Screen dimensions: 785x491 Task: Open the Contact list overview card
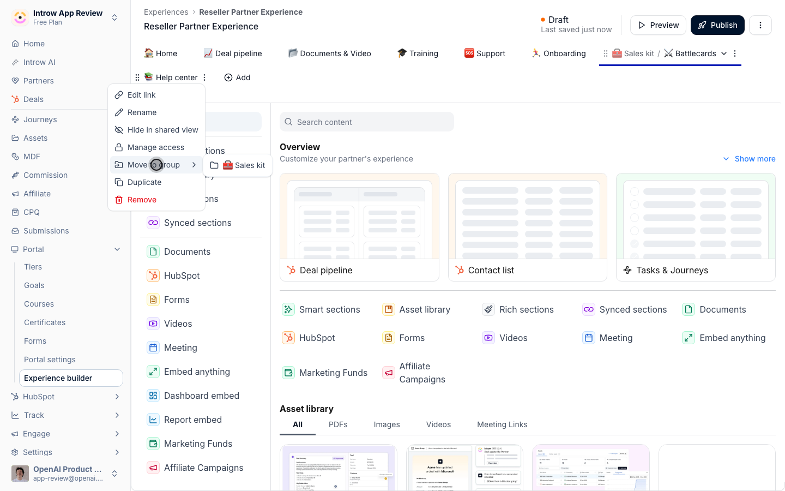coord(528,227)
